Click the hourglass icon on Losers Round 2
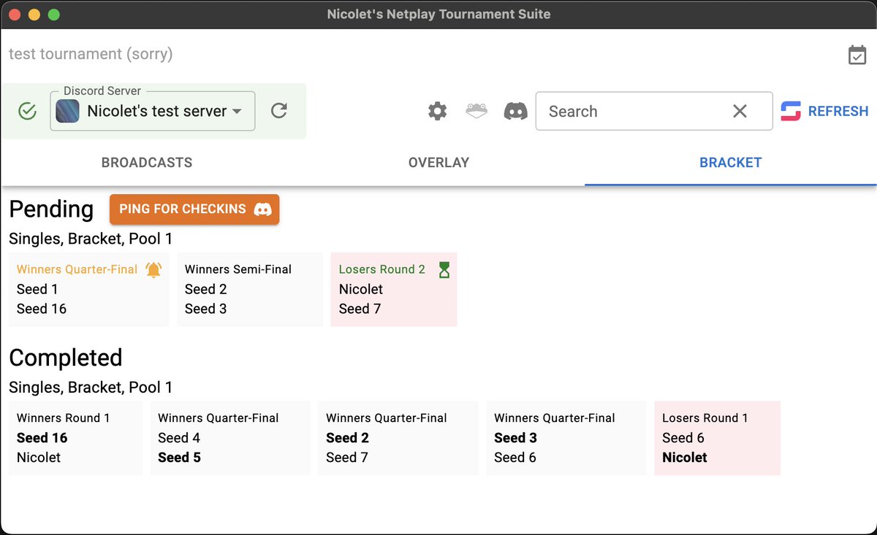The height and width of the screenshot is (535, 877). pyautogui.click(x=444, y=270)
